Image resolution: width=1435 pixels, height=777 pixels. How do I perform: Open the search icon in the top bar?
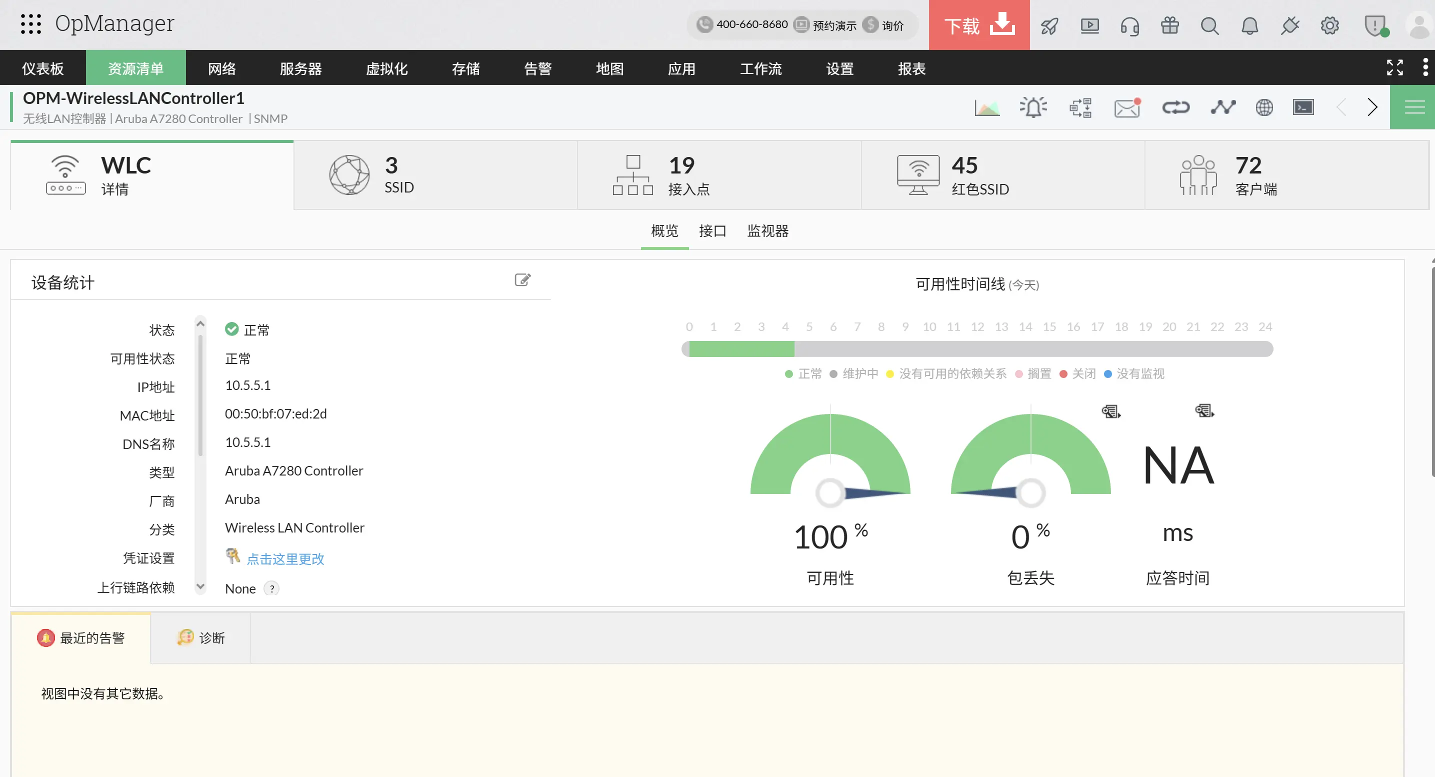(x=1209, y=25)
